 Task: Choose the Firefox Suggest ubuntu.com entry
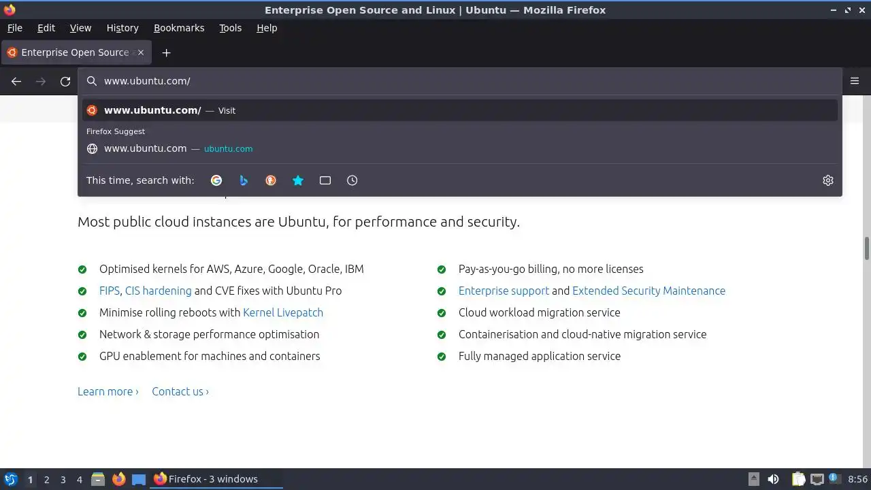pos(460,148)
